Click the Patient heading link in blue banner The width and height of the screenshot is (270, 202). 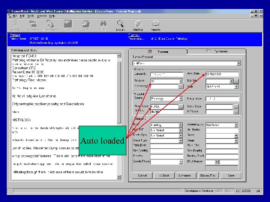click(15, 35)
